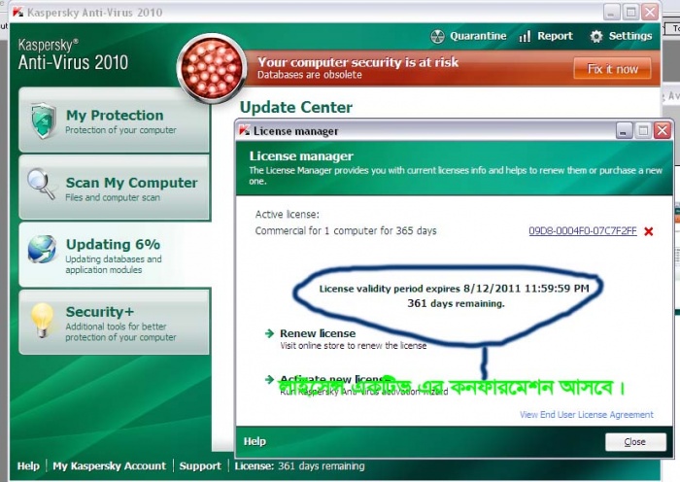Click 'Commercial for 1 computer for 365 days'
Screen dimensions: 680x482
(346, 231)
